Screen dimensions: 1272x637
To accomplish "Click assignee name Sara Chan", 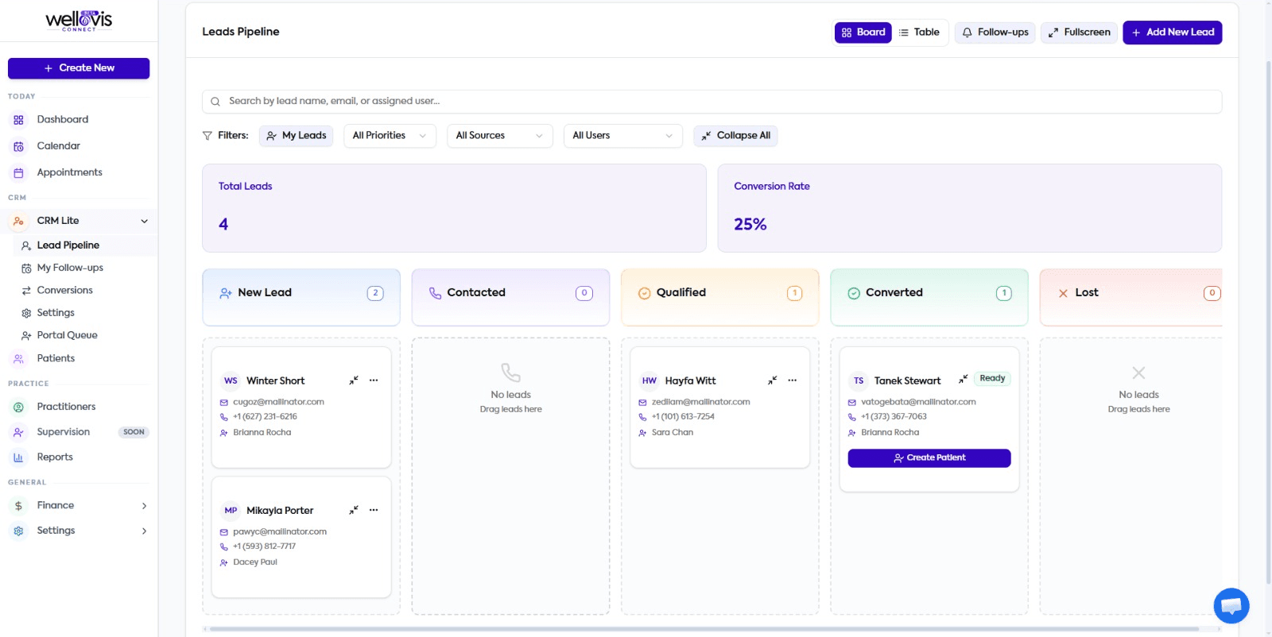I will (x=673, y=433).
